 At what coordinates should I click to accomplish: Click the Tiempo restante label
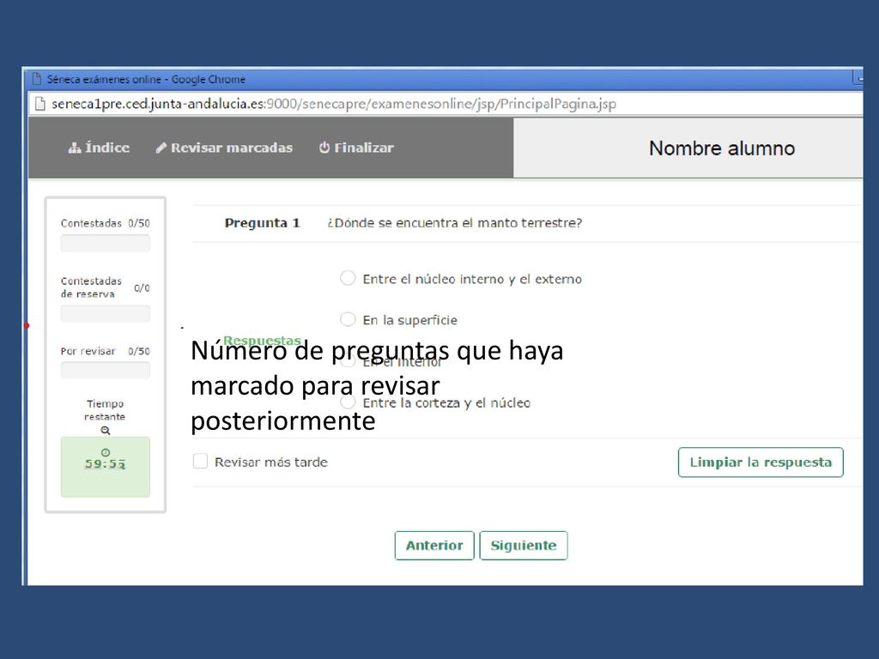pos(105,410)
